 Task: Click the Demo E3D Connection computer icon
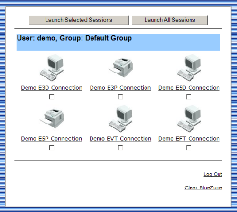click(52, 68)
